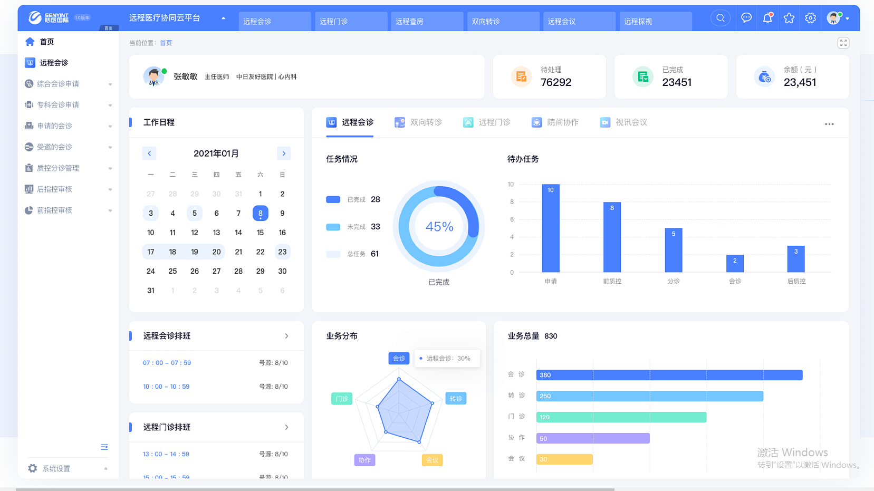Screen dimensions: 874x491
Task: Switch to 双向转诊 tab
Action: (x=418, y=122)
